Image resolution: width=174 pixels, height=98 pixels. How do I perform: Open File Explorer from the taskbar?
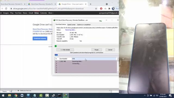click(10, 96)
